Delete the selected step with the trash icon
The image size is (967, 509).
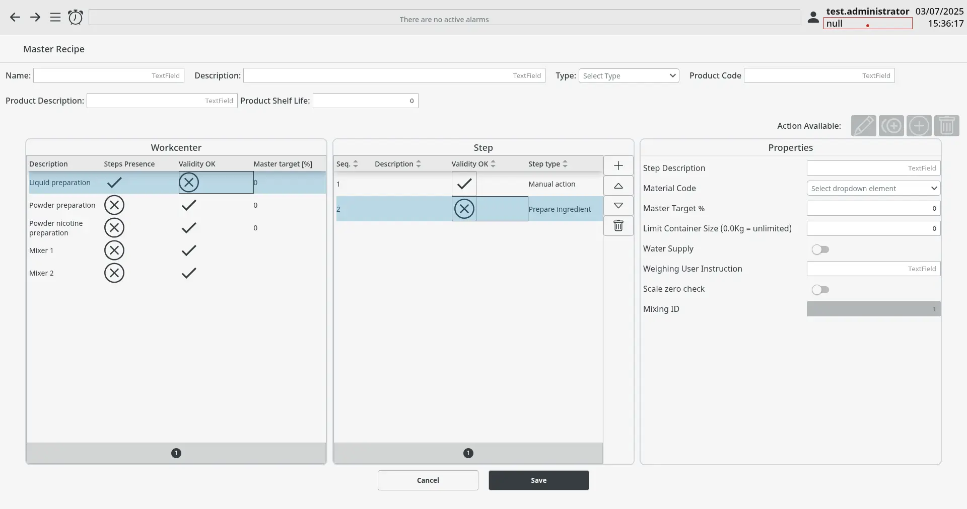click(618, 226)
